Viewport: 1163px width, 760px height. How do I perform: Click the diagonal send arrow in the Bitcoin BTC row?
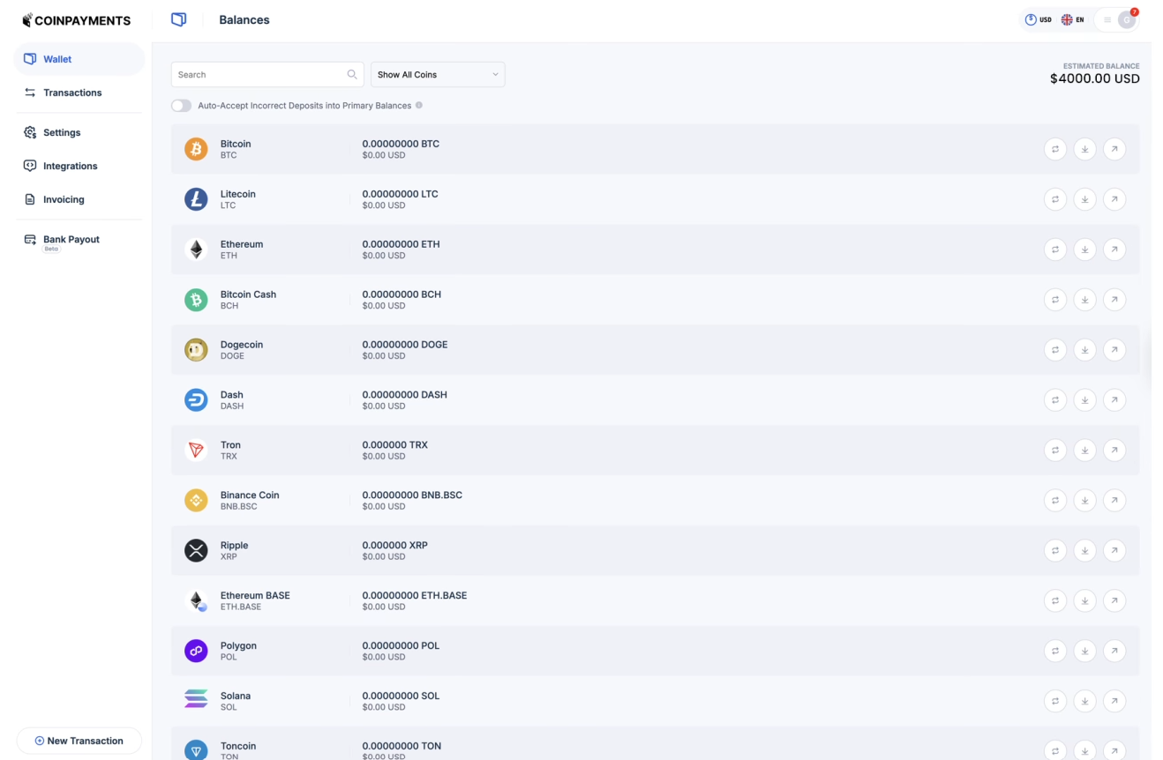coord(1114,149)
